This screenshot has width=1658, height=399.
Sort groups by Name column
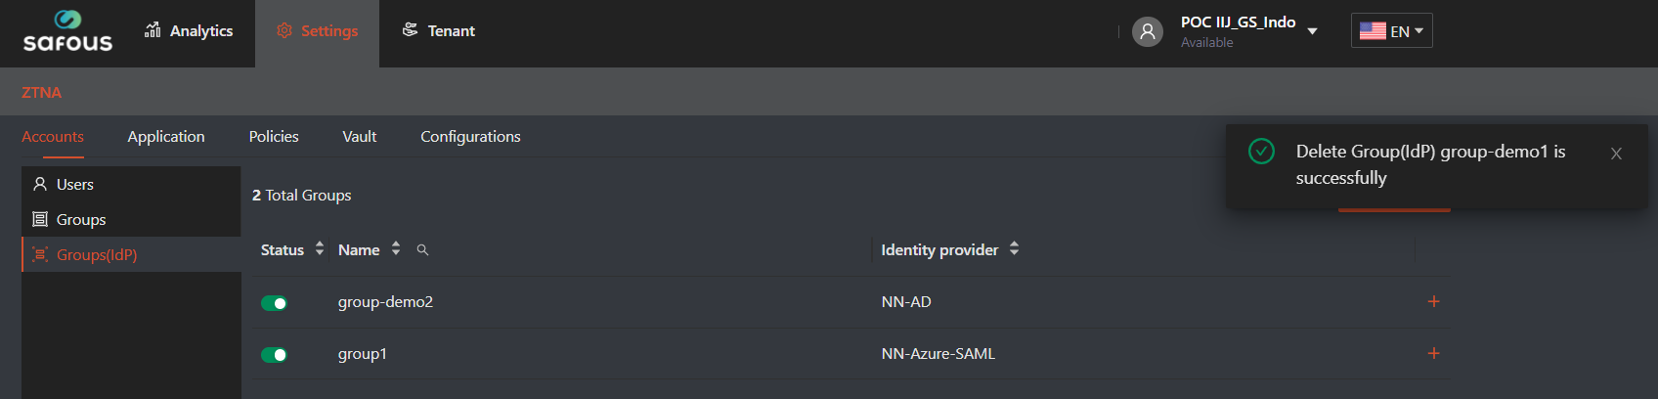click(x=396, y=249)
